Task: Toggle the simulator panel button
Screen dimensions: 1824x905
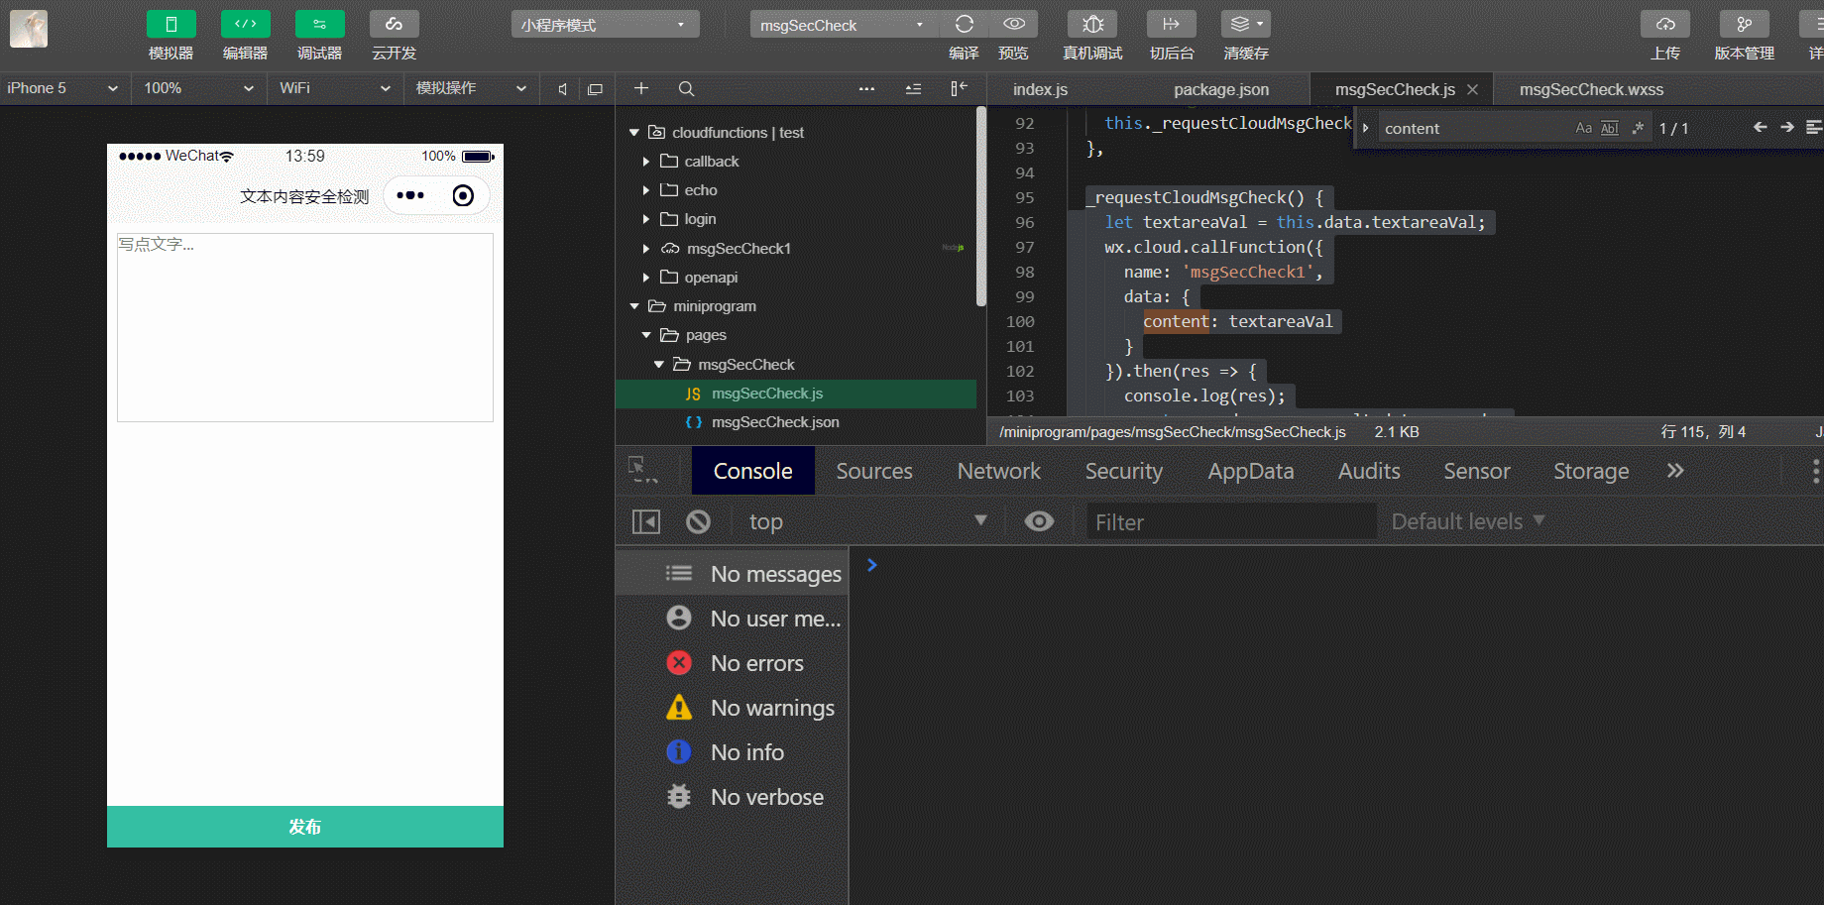Action: [171, 24]
